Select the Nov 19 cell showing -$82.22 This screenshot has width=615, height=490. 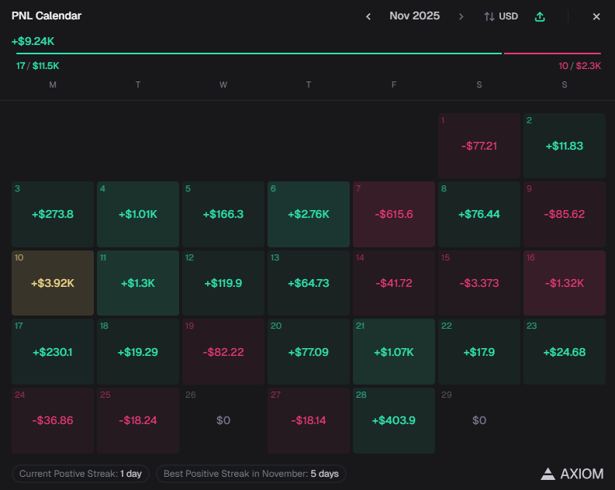pos(223,352)
